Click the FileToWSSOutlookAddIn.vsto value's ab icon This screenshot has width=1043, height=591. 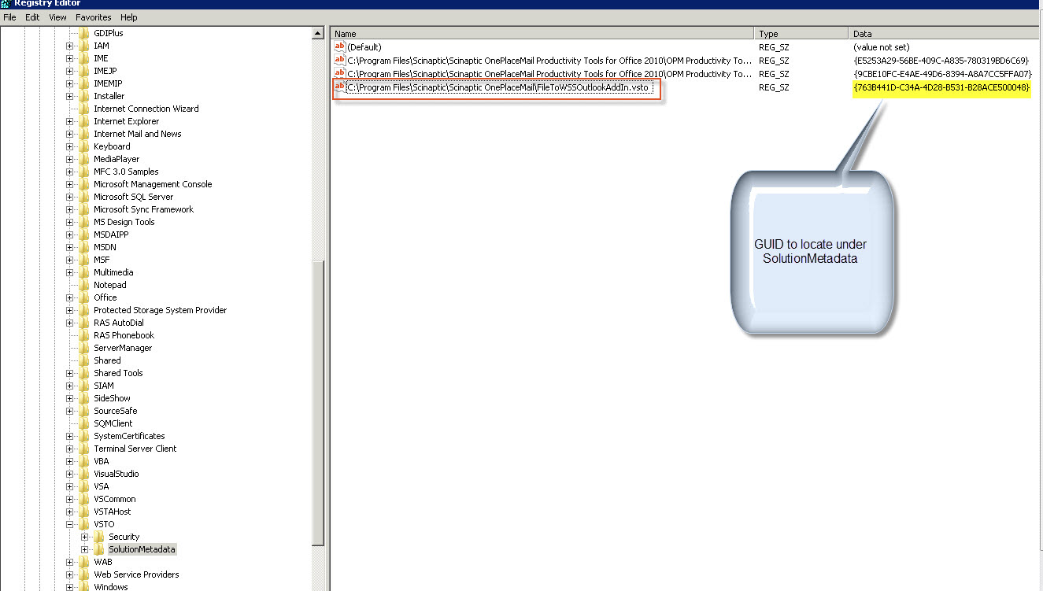[340, 87]
